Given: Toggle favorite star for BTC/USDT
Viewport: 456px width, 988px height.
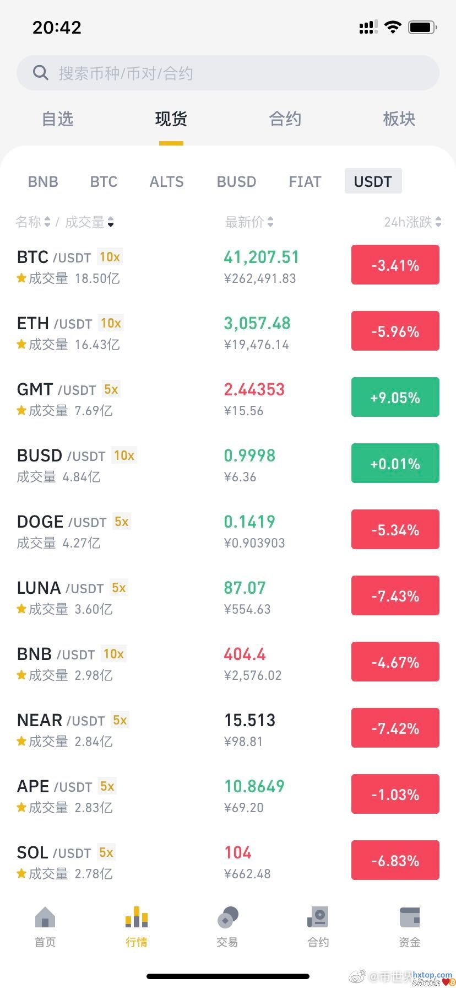Looking at the screenshot, I should pyautogui.click(x=21, y=278).
